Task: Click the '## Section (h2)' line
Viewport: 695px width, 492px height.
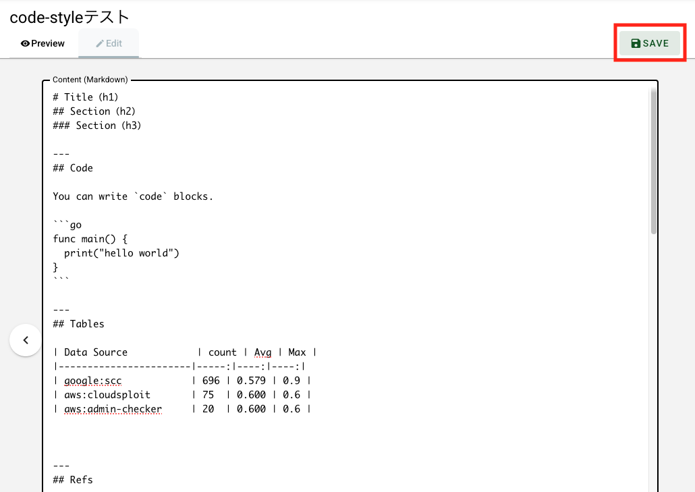Action: tap(94, 111)
